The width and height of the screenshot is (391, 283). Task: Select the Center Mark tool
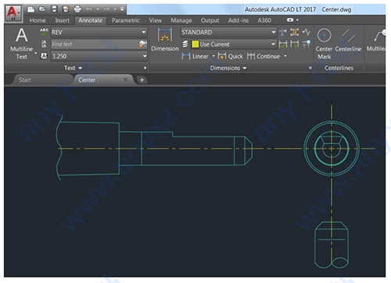point(324,44)
